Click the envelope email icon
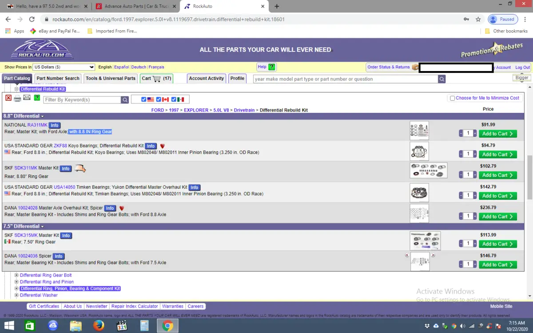Image resolution: width=533 pixels, height=333 pixels. point(27,98)
